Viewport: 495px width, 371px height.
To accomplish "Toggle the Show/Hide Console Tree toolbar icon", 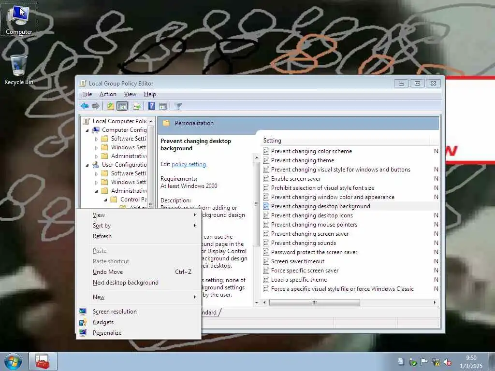I will click(x=122, y=106).
